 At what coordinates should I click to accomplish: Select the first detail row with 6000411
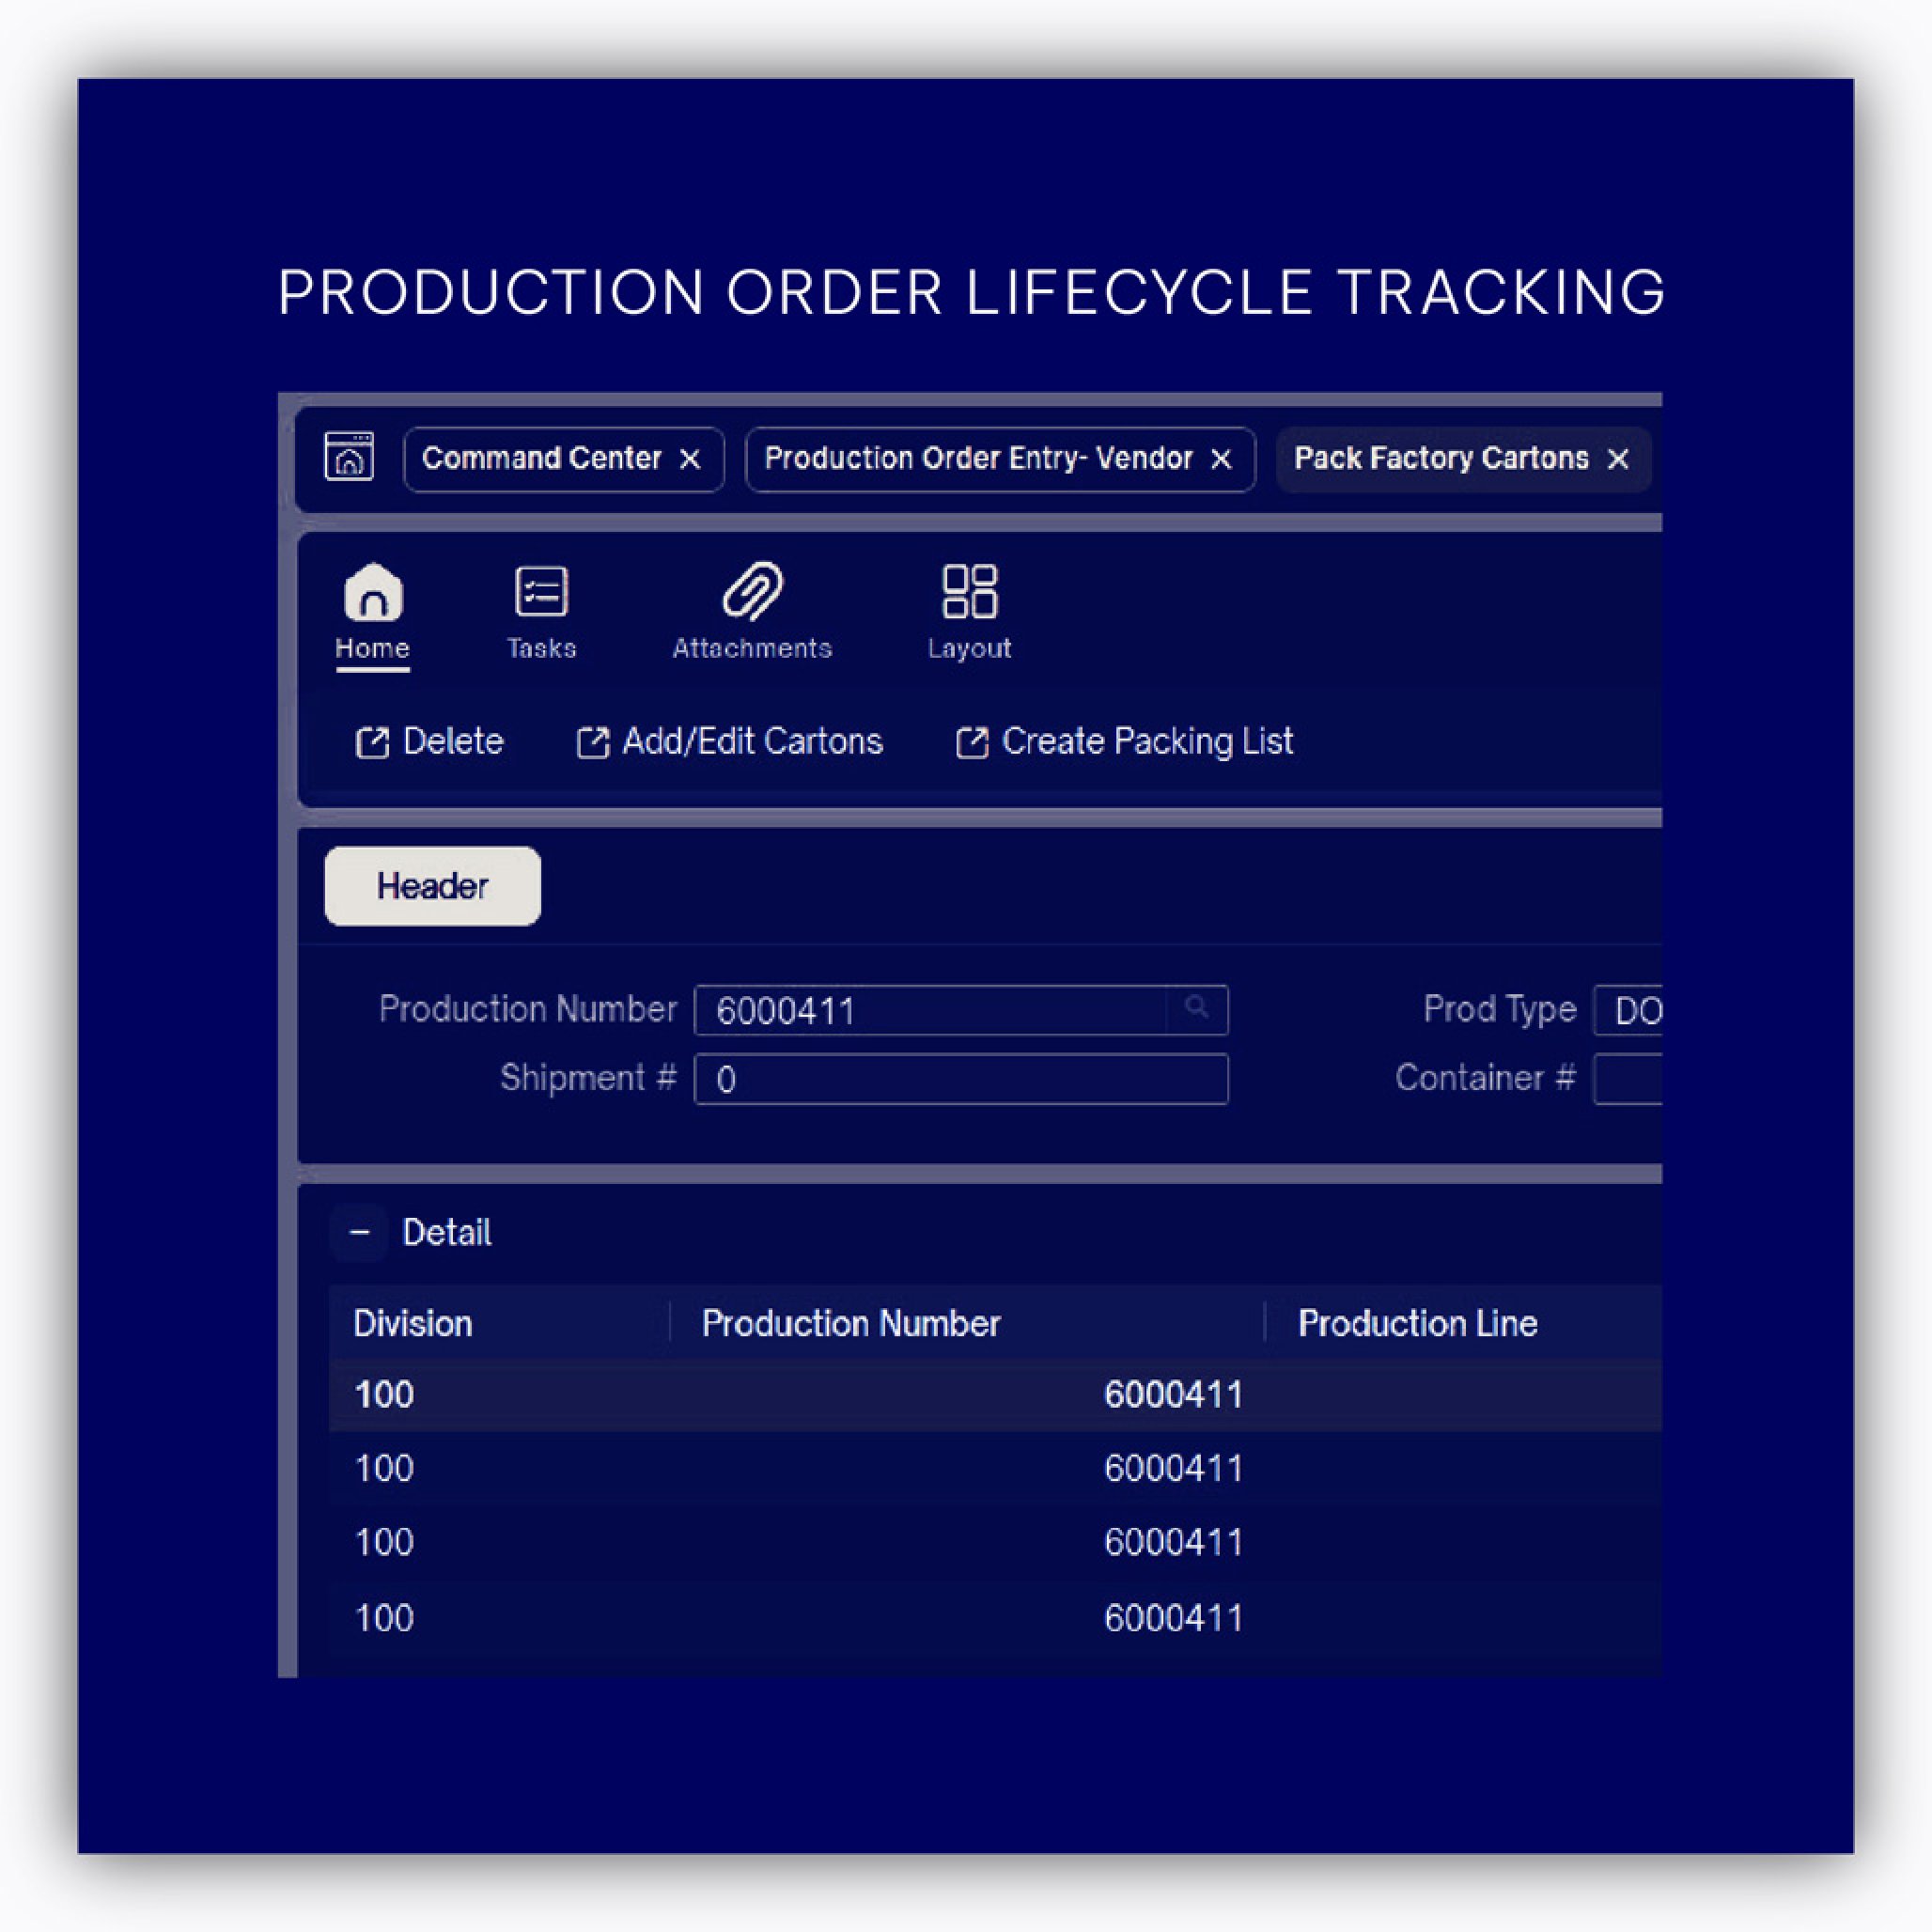[x=1172, y=1395]
